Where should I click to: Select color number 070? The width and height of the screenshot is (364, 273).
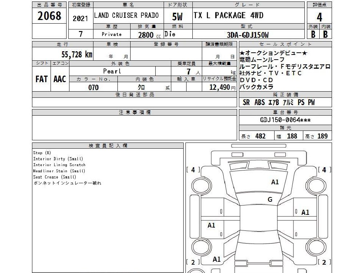(x=93, y=88)
